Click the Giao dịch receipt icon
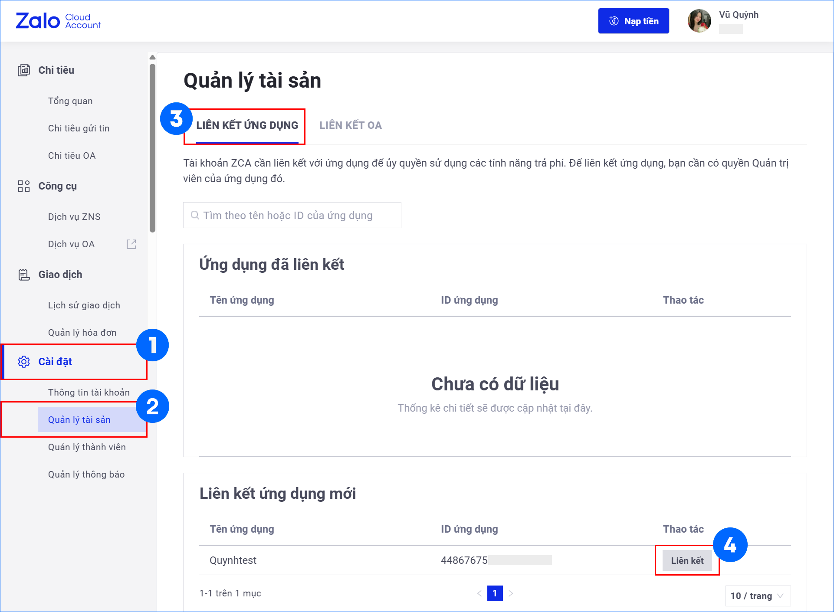This screenshot has height=612, width=834. pos(24,275)
